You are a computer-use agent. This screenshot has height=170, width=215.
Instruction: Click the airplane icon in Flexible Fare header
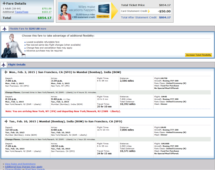pos(5,29)
